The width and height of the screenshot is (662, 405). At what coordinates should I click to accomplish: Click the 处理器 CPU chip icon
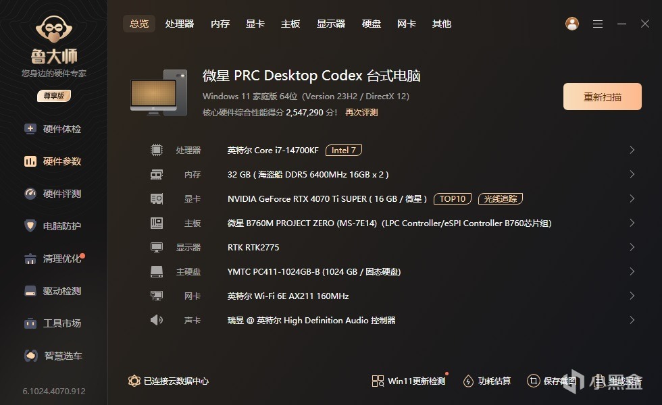[x=157, y=150]
